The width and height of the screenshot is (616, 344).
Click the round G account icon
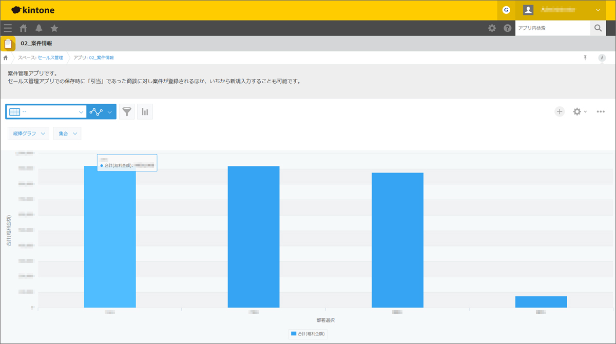[x=506, y=10]
